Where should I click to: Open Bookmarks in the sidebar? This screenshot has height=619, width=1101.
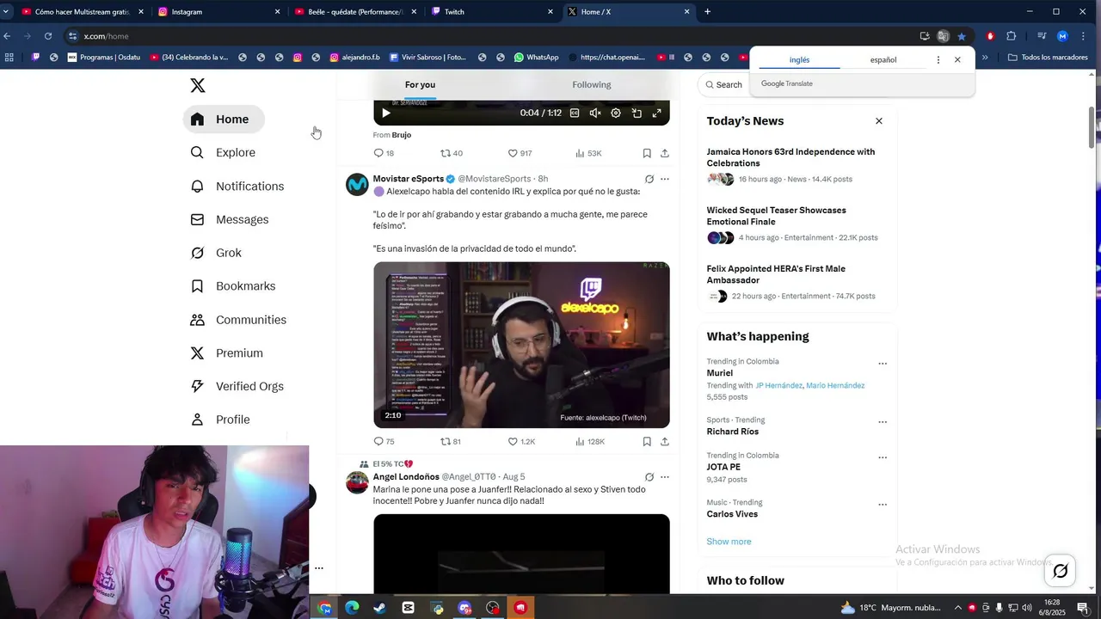(233, 286)
